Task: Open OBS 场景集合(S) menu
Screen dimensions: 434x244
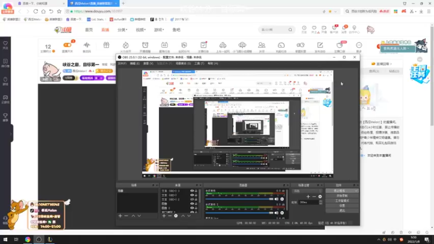Action: 183,63
